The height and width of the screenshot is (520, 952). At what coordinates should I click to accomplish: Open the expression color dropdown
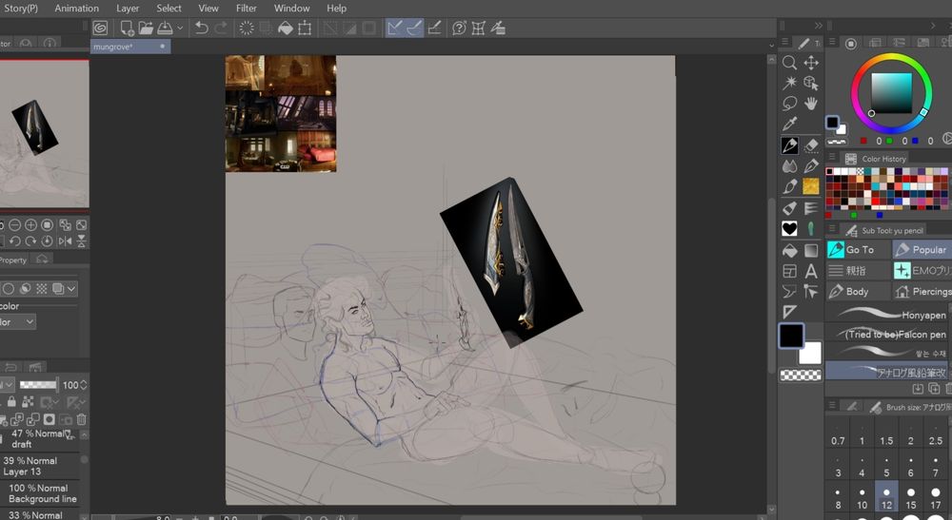click(17, 322)
